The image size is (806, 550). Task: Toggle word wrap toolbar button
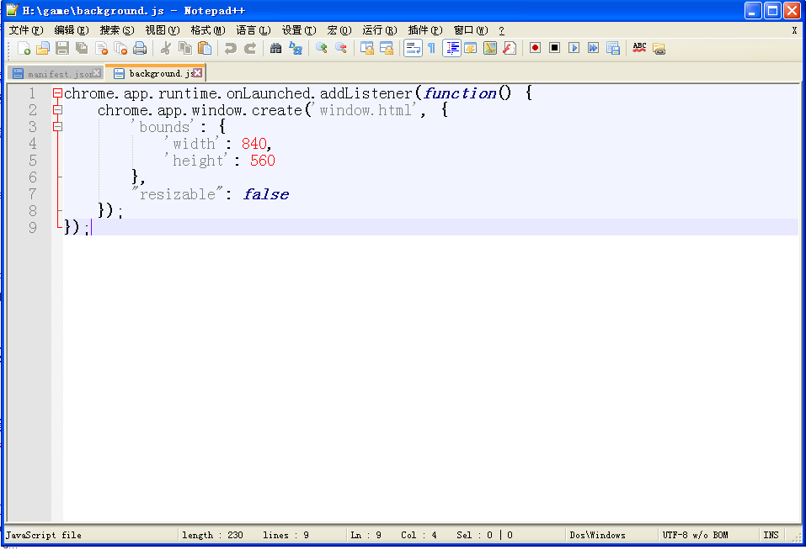click(x=412, y=48)
